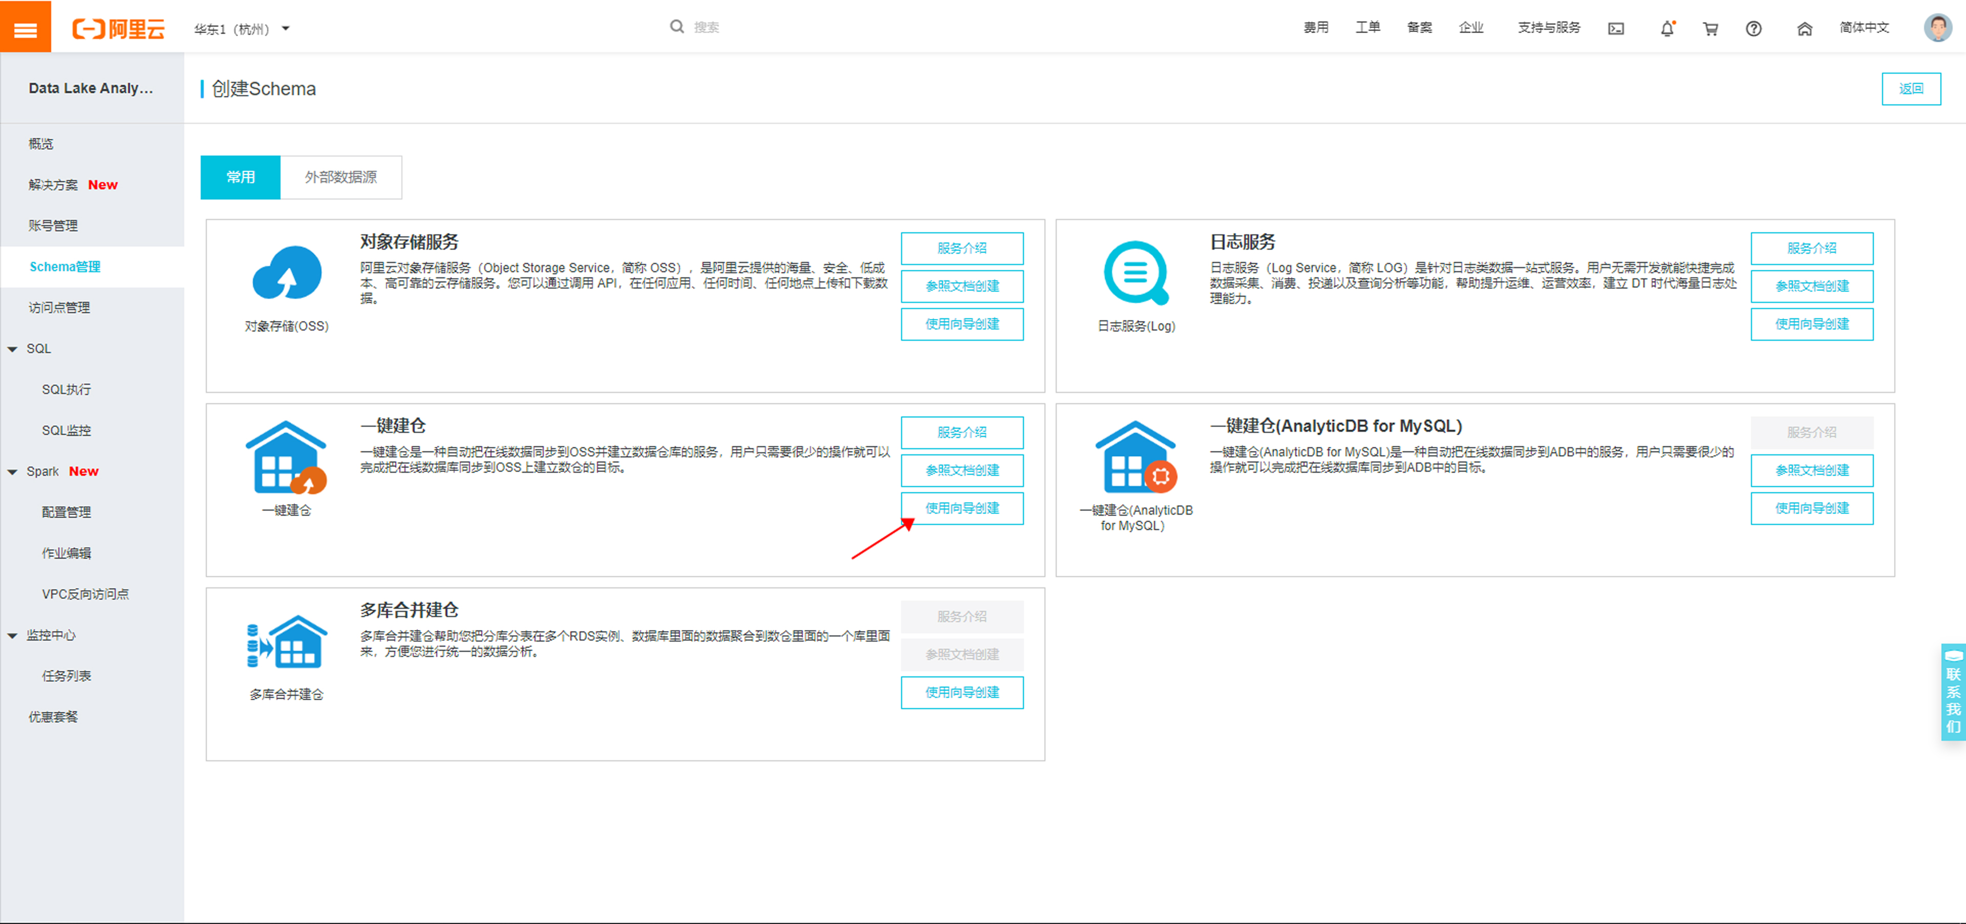This screenshot has height=924, width=1966.
Task: Open 概览 in the sidebar
Action: coord(41,143)
